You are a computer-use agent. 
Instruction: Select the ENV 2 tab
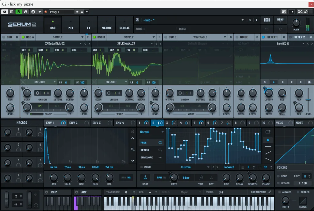(x=73, y=123)
